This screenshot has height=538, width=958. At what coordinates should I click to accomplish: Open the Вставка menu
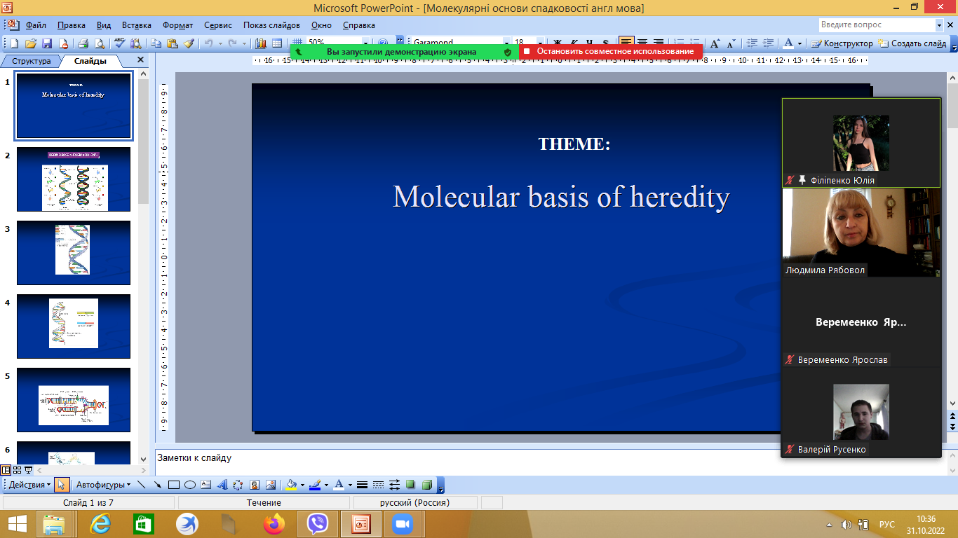coord(136,25)
